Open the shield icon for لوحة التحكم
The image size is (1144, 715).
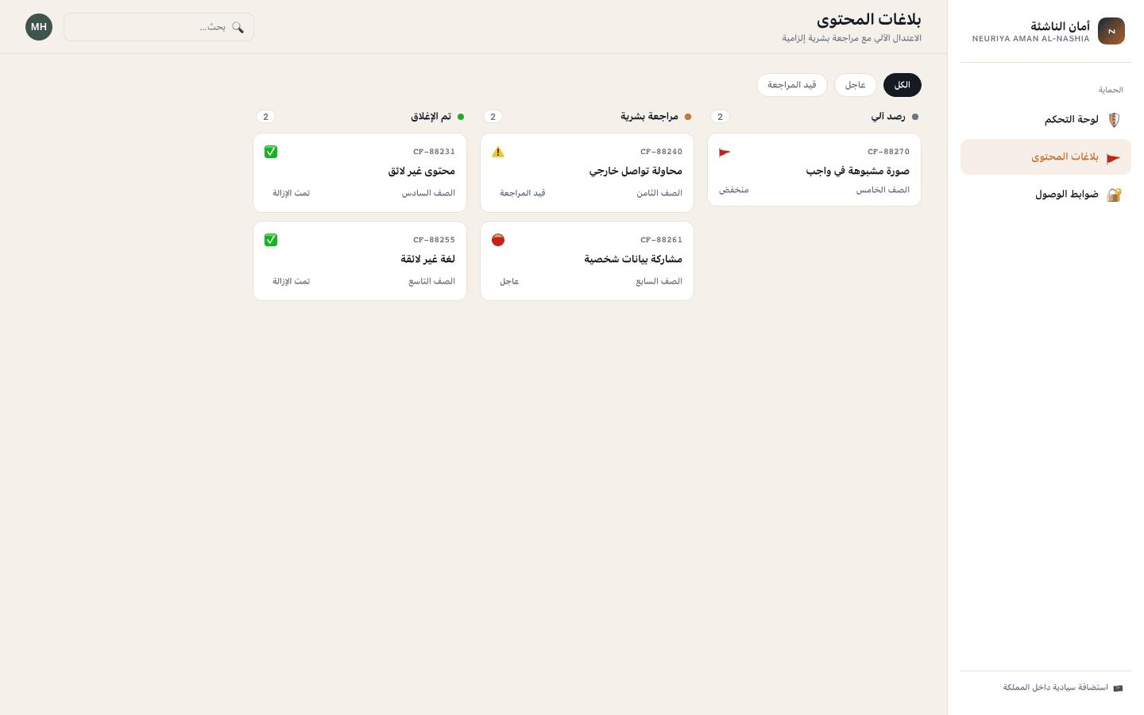point(1114,120)
